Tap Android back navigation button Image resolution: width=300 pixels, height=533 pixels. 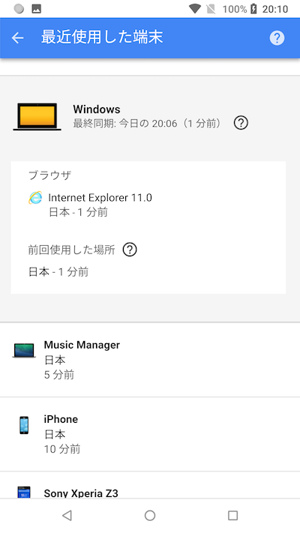67,516
